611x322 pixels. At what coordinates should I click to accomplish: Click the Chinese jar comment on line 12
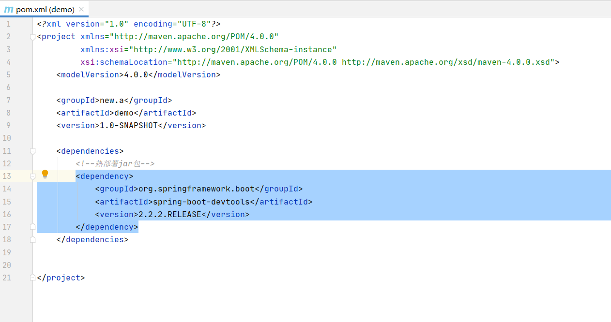pyautogui.click(x=115, y=163)
